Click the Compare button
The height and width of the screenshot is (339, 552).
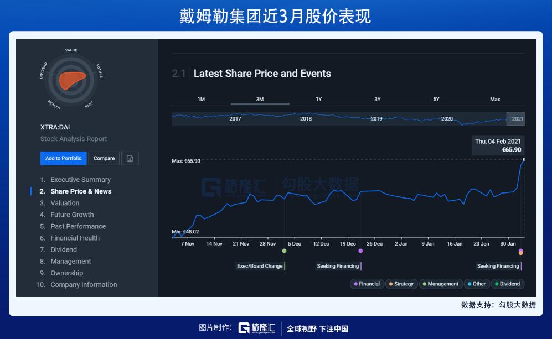[104, 159]
